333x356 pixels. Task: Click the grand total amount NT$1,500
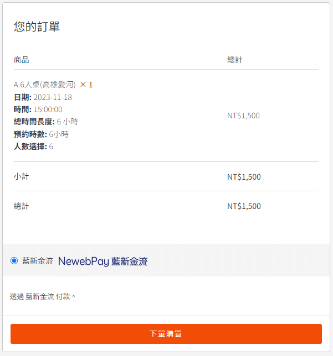[244, 206]
